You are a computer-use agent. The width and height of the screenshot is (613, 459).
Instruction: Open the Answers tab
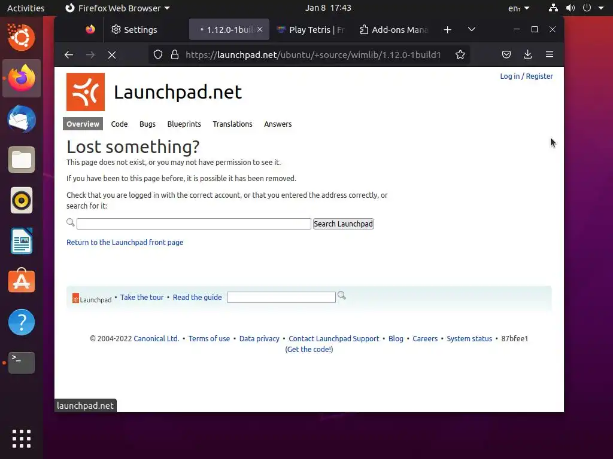tap(278, 124)
